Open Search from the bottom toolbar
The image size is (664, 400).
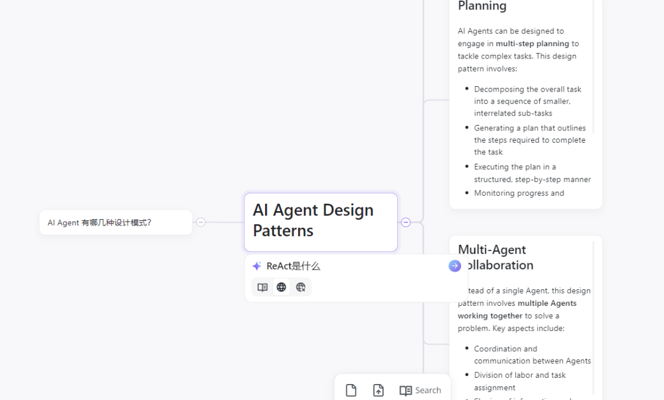pyautogui.click(x=428, y=390)
